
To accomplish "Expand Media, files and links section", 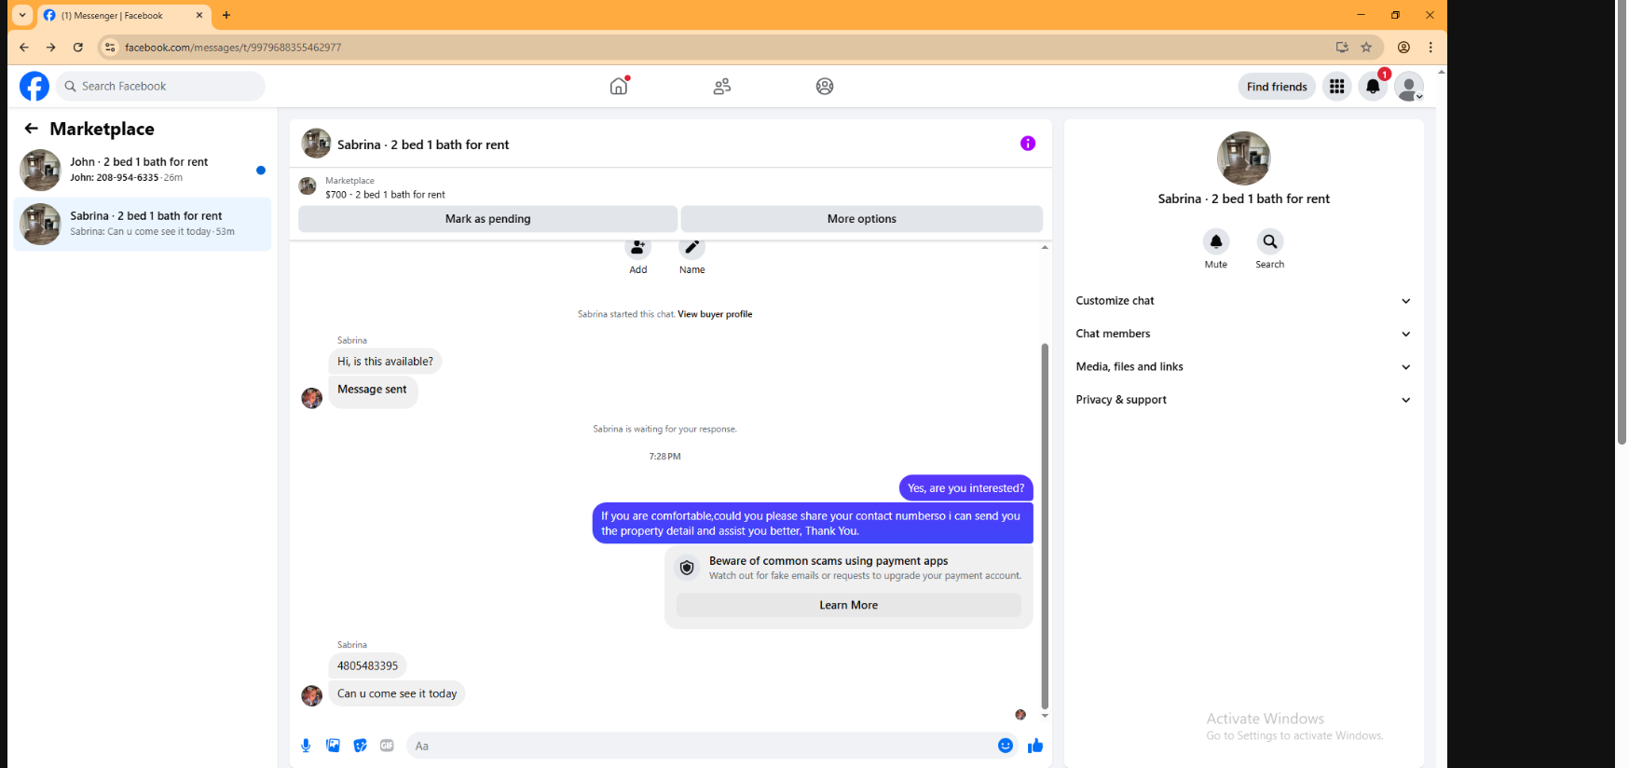I will (1244, 367).
